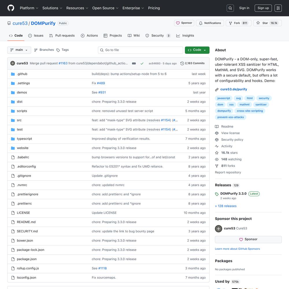Click the Sign up button
Screen dimensions: 289x289
pyautogui.click(x=263, y=8)
